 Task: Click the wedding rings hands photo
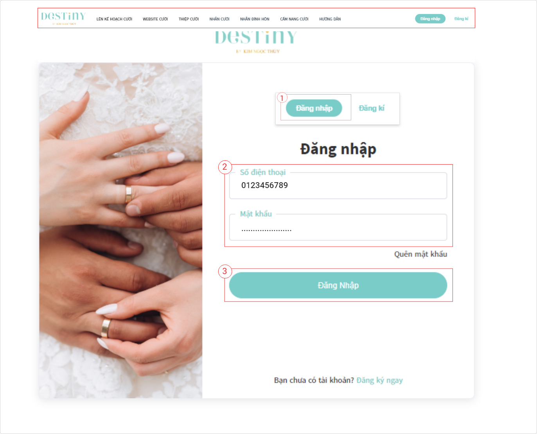click(121, 231)
